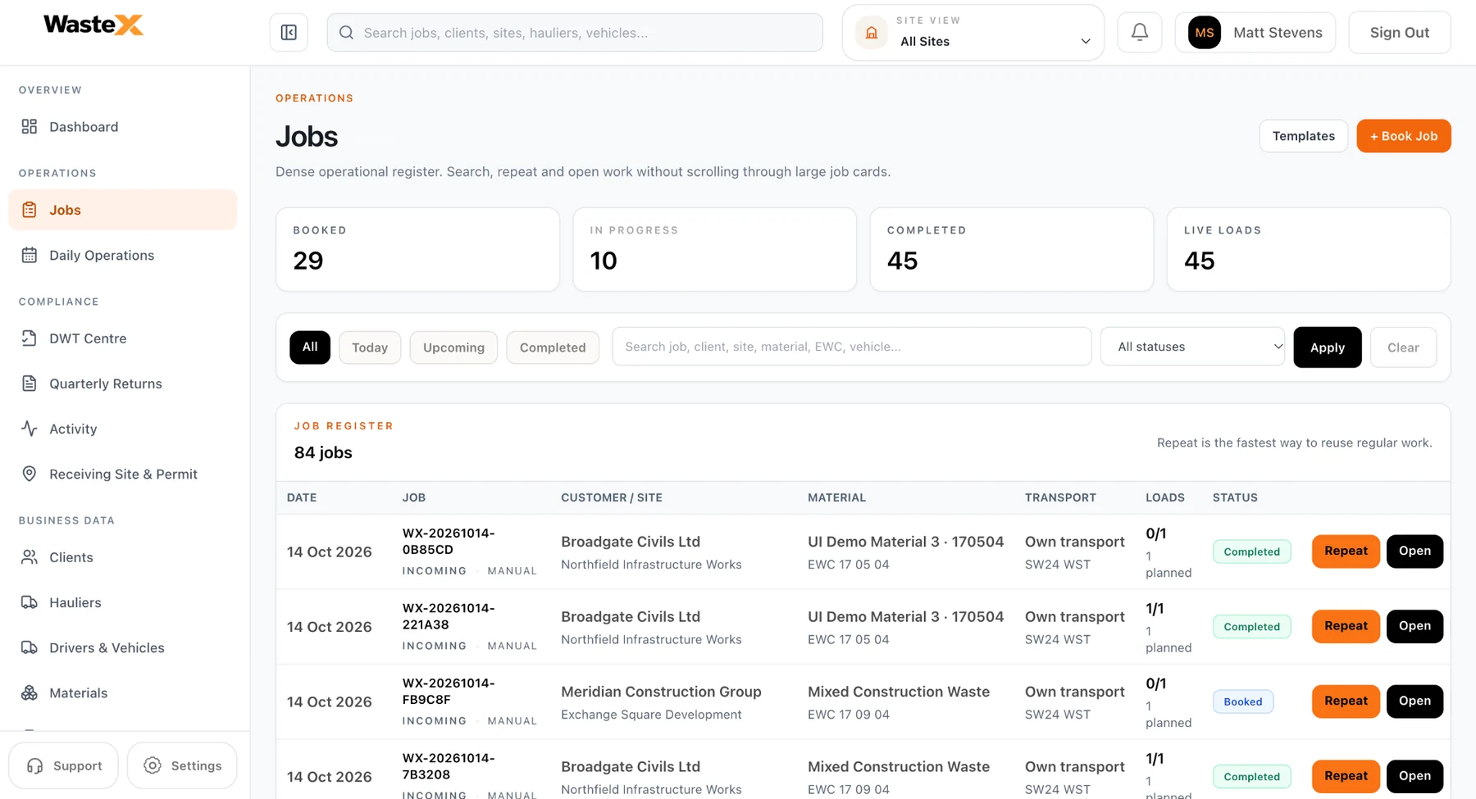1476x799 pixels.
Task: Click the MS user avatar
Action: (x=1204, y=33)
